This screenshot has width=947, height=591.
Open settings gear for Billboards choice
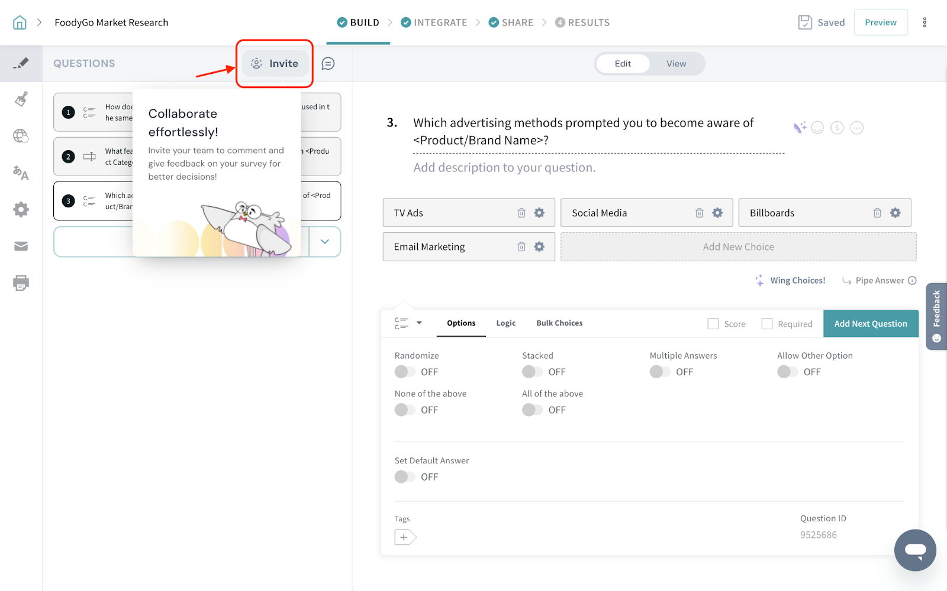pos(896,213)
